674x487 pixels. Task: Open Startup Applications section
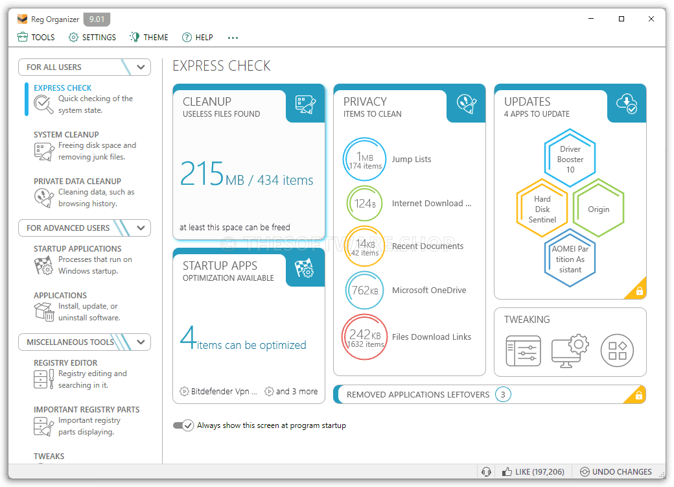(x=87, y=260)
